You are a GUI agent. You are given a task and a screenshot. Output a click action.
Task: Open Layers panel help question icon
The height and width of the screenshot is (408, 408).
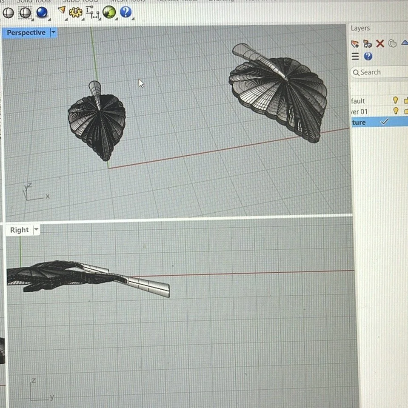[368, 56]
